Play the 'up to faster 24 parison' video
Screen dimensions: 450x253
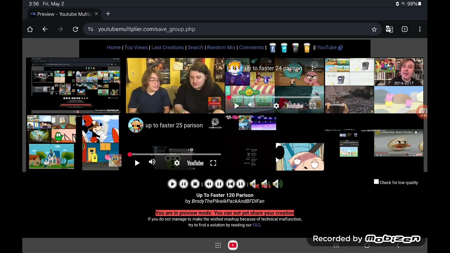click(237, 106)
